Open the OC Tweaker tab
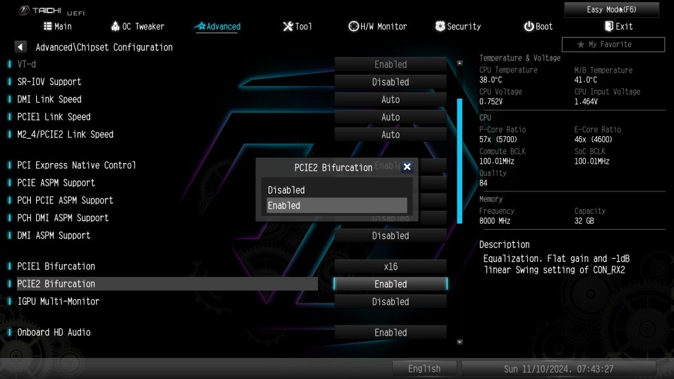This screenshot has width=674, height=379. [138, 26]
